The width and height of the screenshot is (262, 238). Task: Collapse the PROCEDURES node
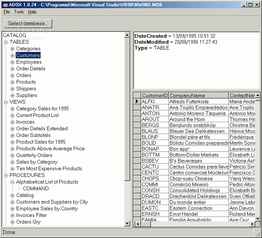(x=6, y=175)
